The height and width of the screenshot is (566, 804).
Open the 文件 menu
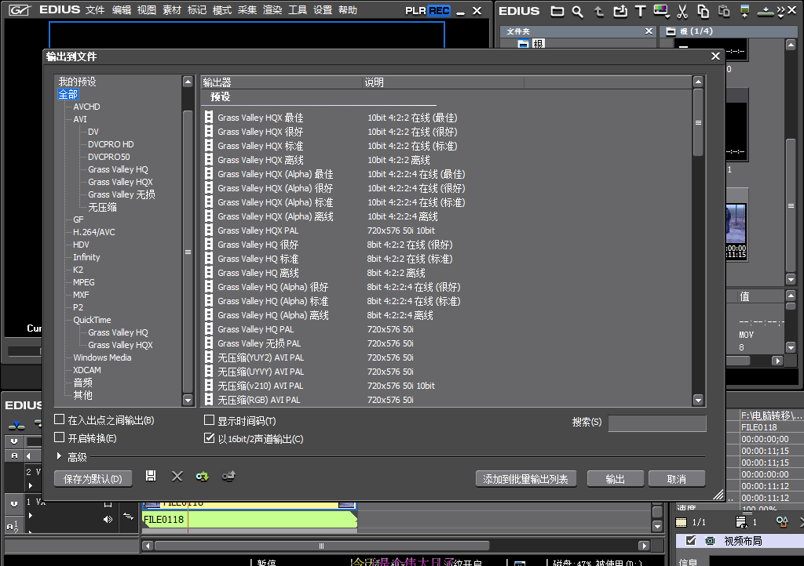(95, 10)
